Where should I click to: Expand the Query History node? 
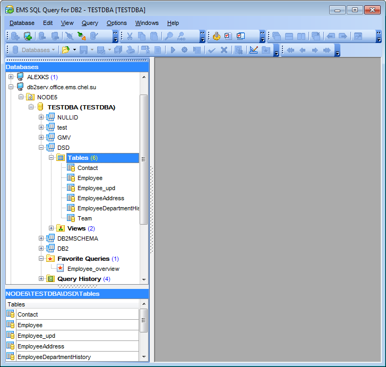pos(41,279)
